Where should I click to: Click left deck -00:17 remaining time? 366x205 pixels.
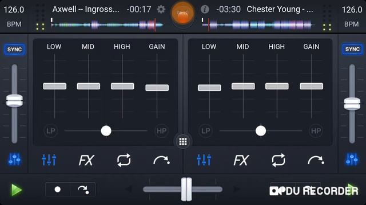point(139,10)
